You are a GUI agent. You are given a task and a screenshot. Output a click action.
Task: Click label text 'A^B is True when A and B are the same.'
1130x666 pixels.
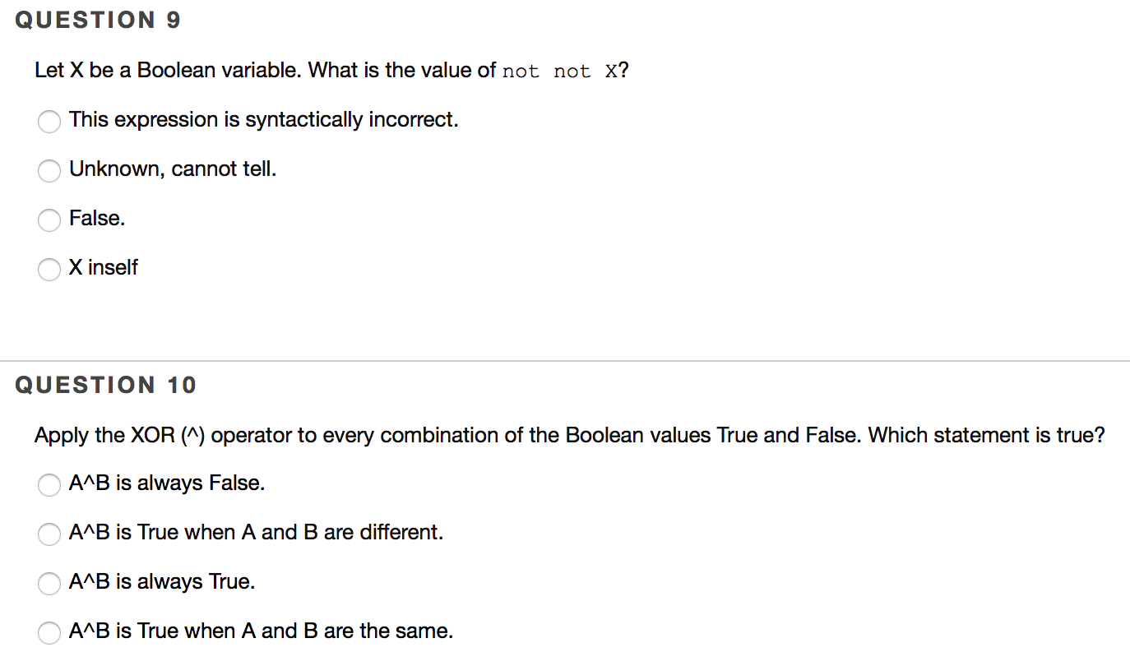(x=261, y=631)
